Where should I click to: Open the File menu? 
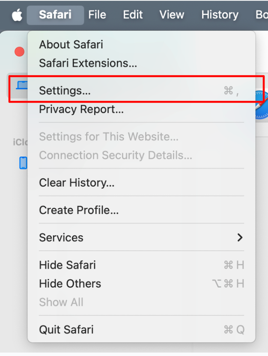(97, 15)
